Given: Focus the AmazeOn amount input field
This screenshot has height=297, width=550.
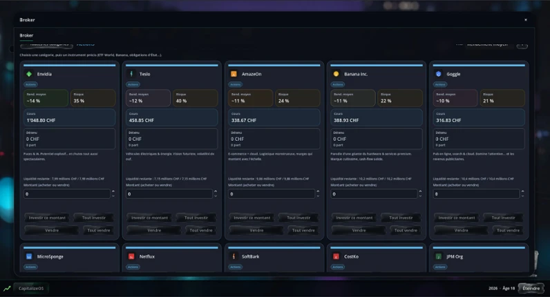Looking at the screenshot, I should click(x=272, y=194).
